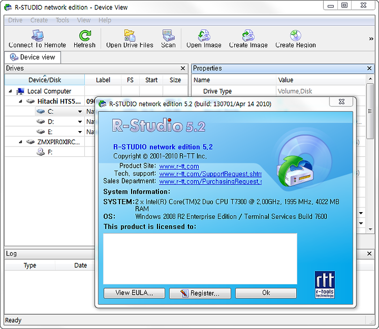This screenshot has height=329, width=379.
Task: Click the About dialog title bar icon
Action: pyautogui.click(x=103, y=104)
